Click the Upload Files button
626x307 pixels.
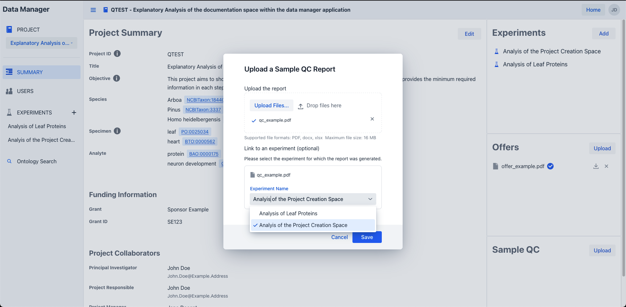coord(271,105)
